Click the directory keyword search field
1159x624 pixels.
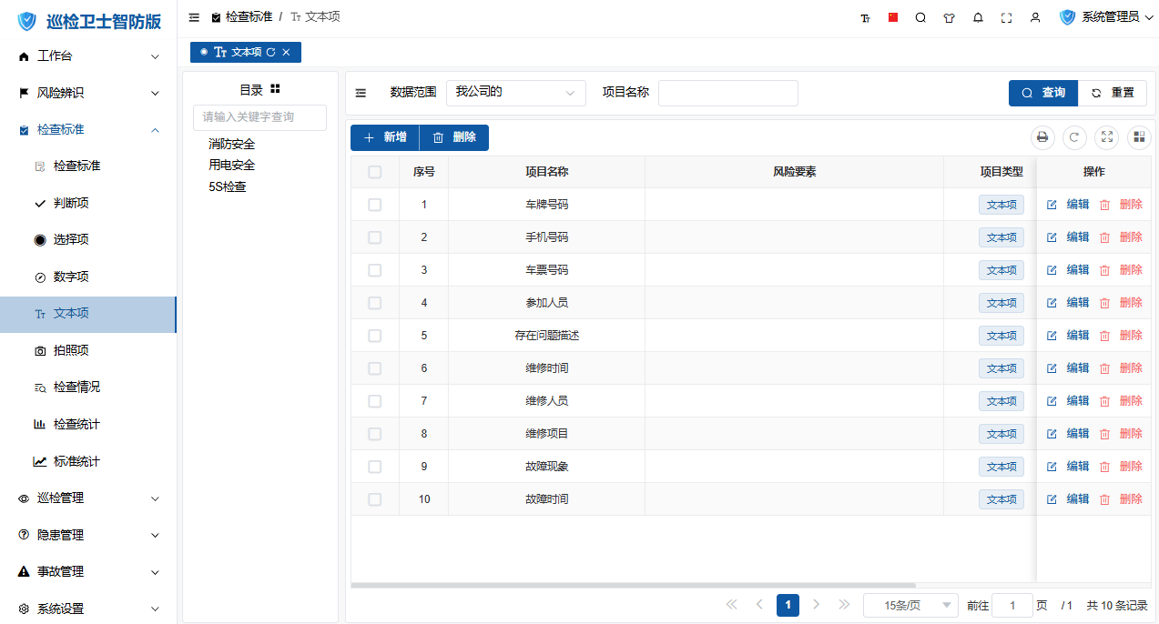click(x=259, y=117)
